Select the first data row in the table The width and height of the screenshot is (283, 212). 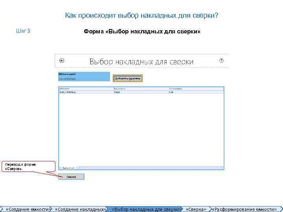coord(141,92)
